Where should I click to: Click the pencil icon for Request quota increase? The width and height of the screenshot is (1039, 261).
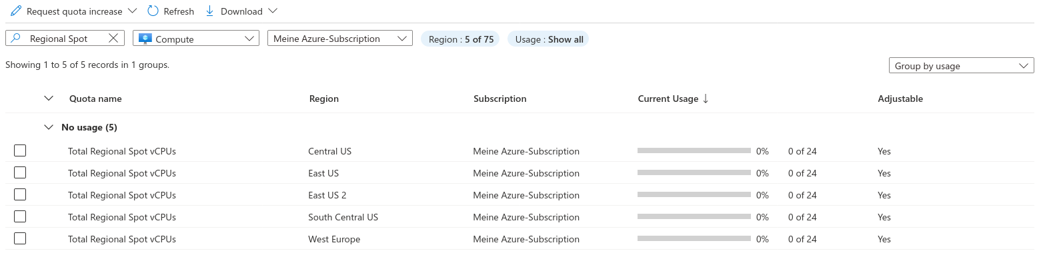(x=16, y=11)
